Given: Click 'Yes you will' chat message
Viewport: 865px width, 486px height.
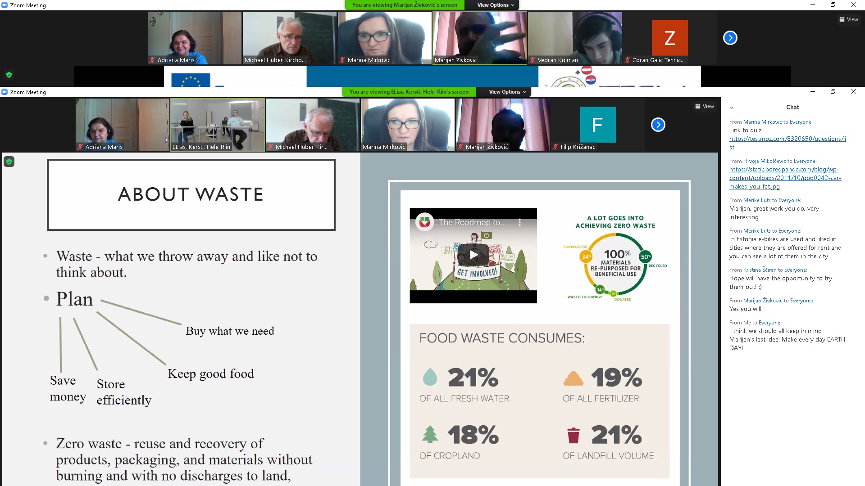Looking at the screenshot, I should [745, 309].
